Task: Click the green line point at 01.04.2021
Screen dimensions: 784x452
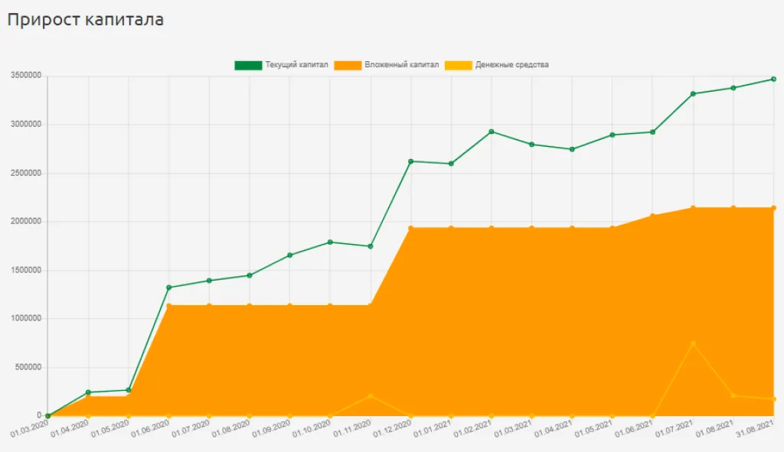Action: coord(572,149)
